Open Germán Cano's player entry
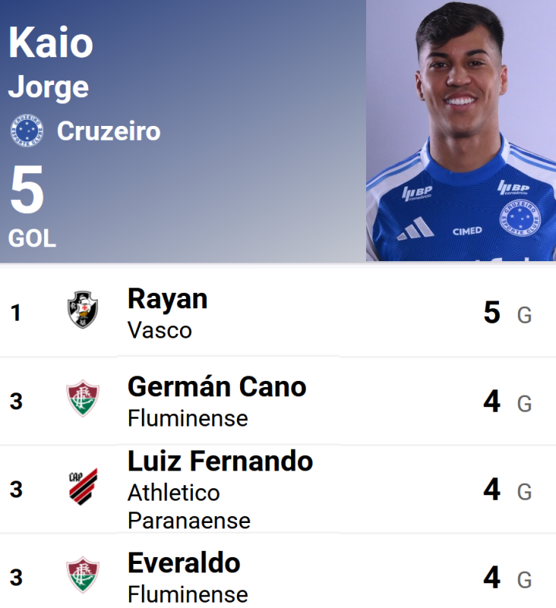The height and width of the screenshot is (608, 556). (x=217, y=386)
